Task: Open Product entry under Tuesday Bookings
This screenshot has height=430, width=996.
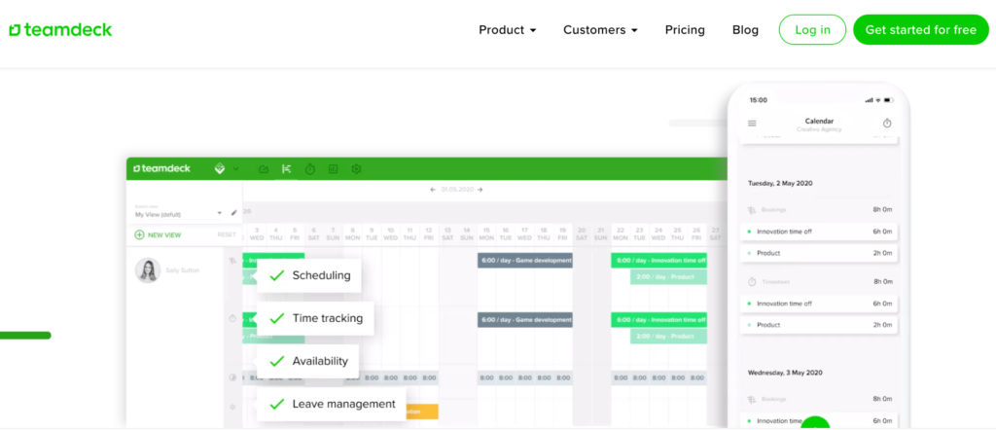Action: point(819,253)
